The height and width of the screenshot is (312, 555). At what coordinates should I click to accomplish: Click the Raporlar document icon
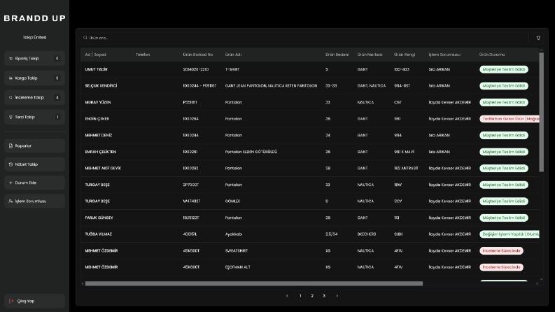tap(10, 146)
